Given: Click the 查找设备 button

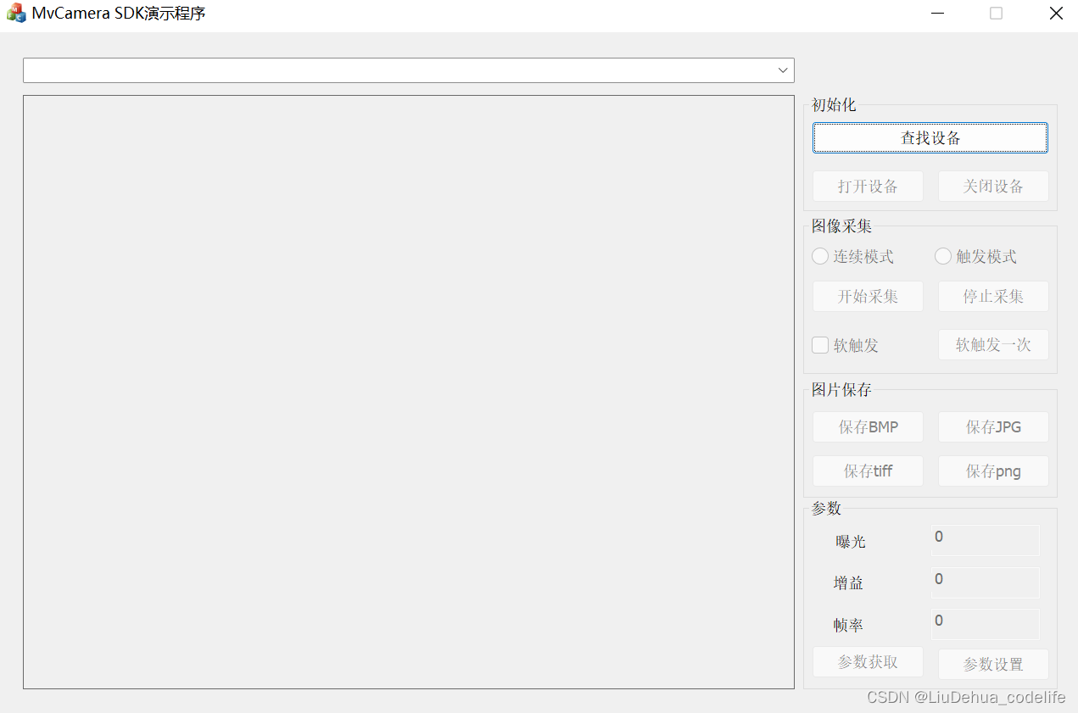Looking at the screenshot, I should pyautogui.click(x=930, y=138).
